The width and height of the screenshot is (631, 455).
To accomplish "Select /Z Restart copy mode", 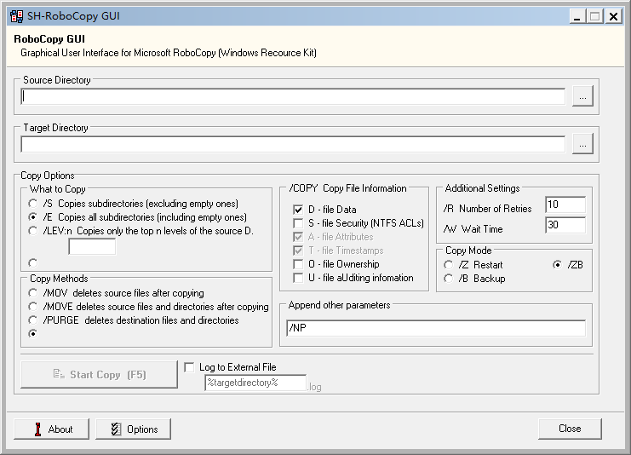I will pos(449,265).
